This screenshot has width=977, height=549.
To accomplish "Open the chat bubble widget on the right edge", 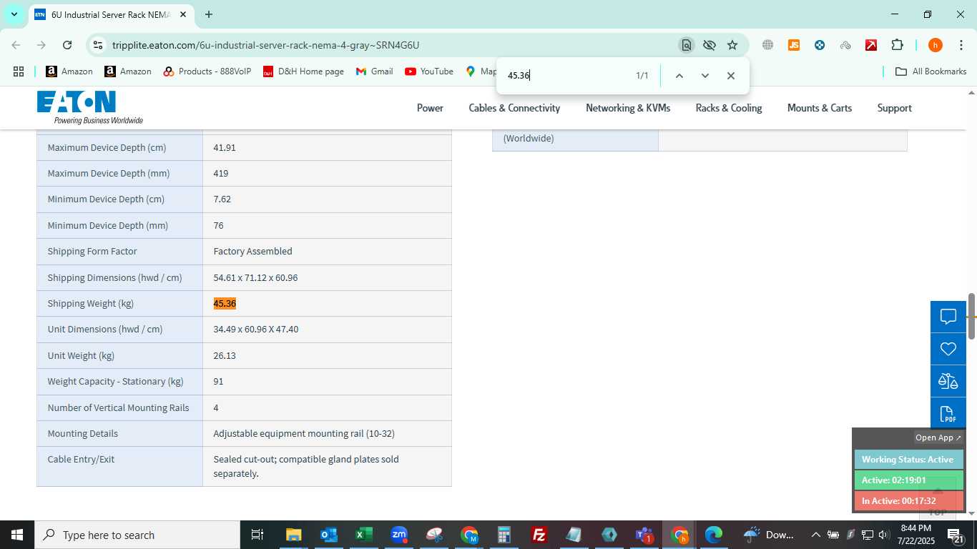I will (948, 317).
